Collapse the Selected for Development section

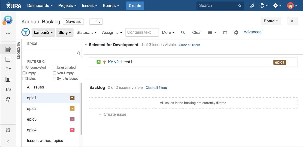click(86, 45)
